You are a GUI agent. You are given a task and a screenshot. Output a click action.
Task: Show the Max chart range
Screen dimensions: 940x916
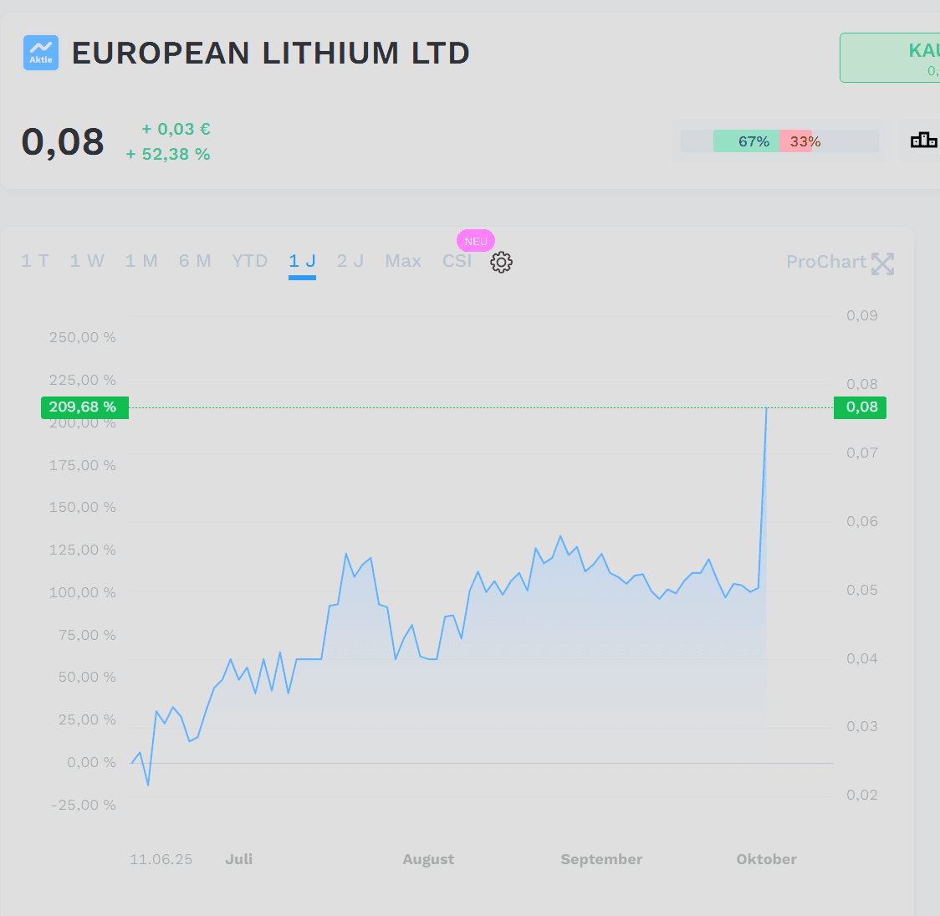click(x=403, y=261)
